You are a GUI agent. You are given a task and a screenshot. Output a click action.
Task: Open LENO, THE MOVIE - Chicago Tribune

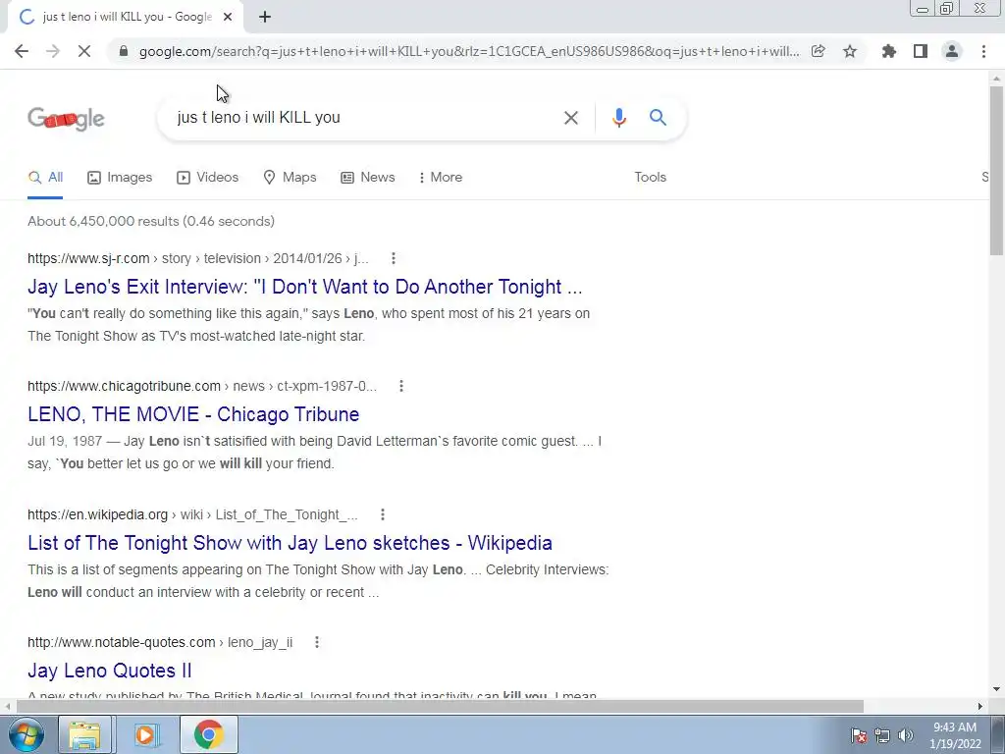click(193, 414)
